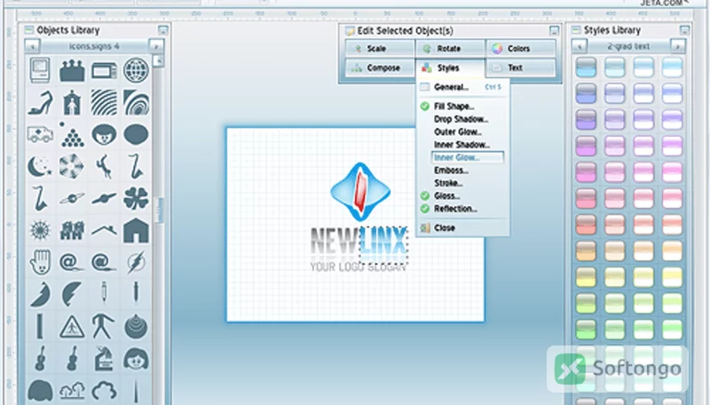Viewport: 710px width, 405px height.
Task: Apply the first purple gradient style swatch
Action: [586, 120]
